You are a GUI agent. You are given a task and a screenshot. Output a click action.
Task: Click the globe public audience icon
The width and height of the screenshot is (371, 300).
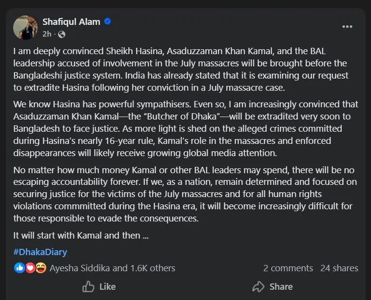(x=61, y=34)
